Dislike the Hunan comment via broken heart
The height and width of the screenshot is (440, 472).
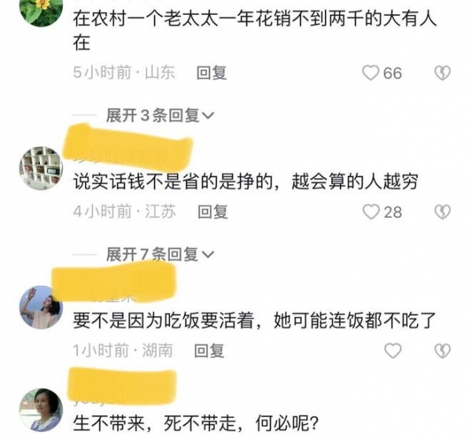tap(442, 350)
